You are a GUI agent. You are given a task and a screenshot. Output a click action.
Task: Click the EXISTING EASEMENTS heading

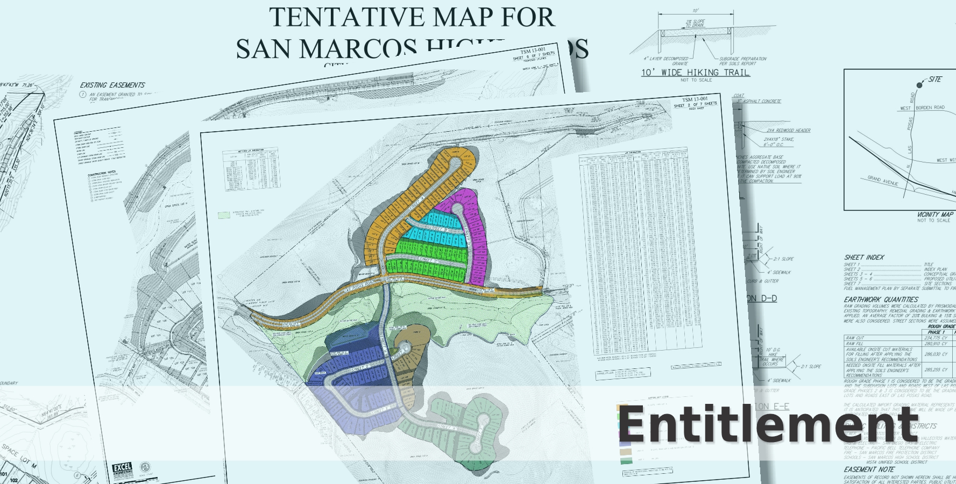[x=112, y=85]
